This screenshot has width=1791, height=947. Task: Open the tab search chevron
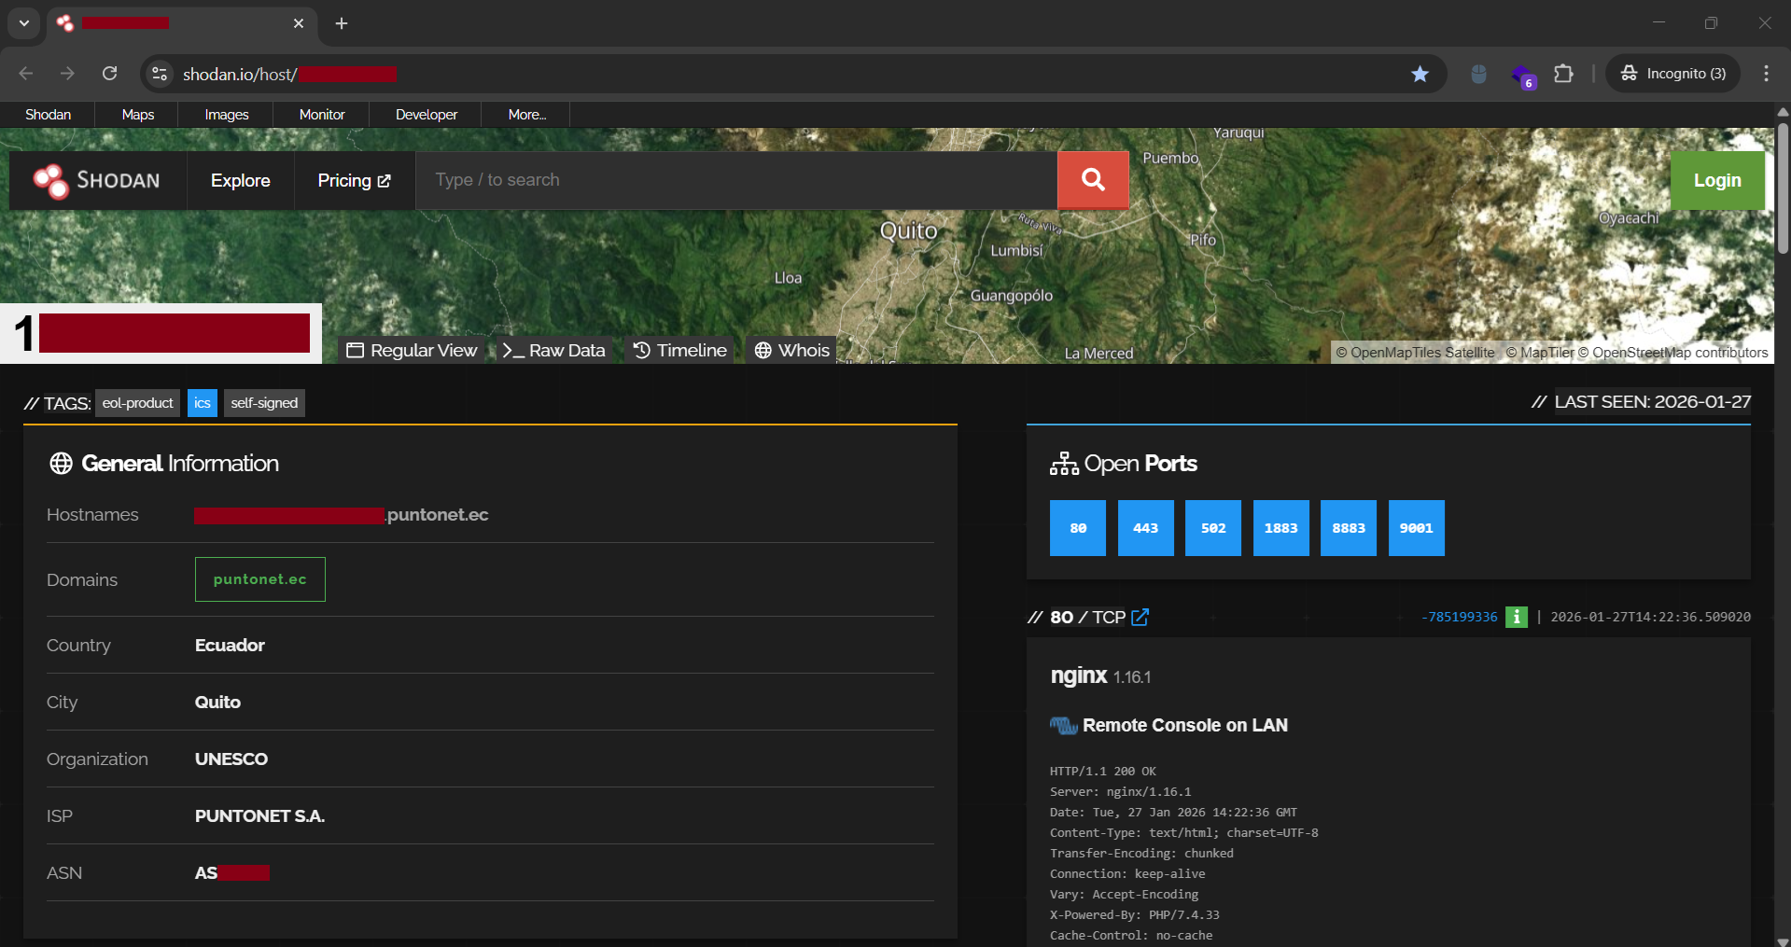(23, 23)
